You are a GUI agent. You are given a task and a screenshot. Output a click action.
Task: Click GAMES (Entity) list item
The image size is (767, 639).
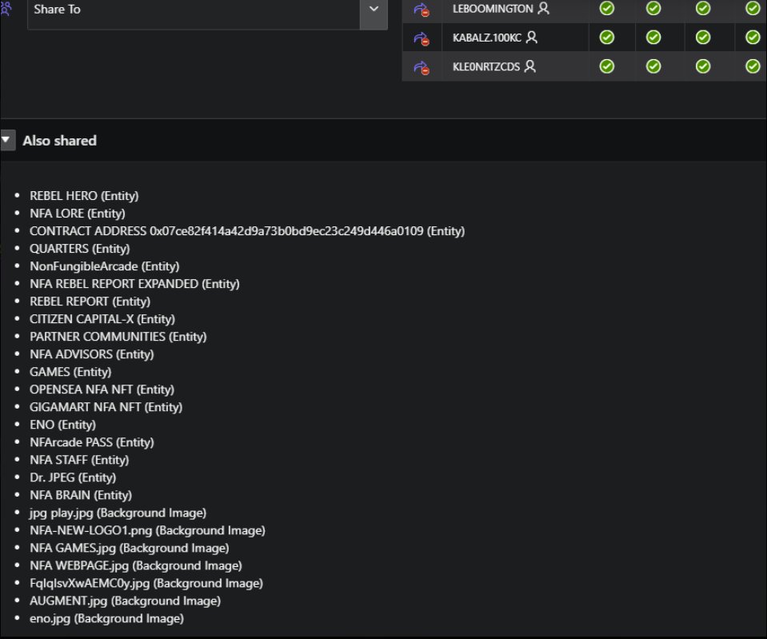(x=70, y=372)
